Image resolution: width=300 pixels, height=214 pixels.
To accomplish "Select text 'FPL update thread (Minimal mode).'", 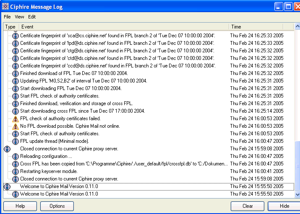I will pyautogui.click(x=55, y=141).
